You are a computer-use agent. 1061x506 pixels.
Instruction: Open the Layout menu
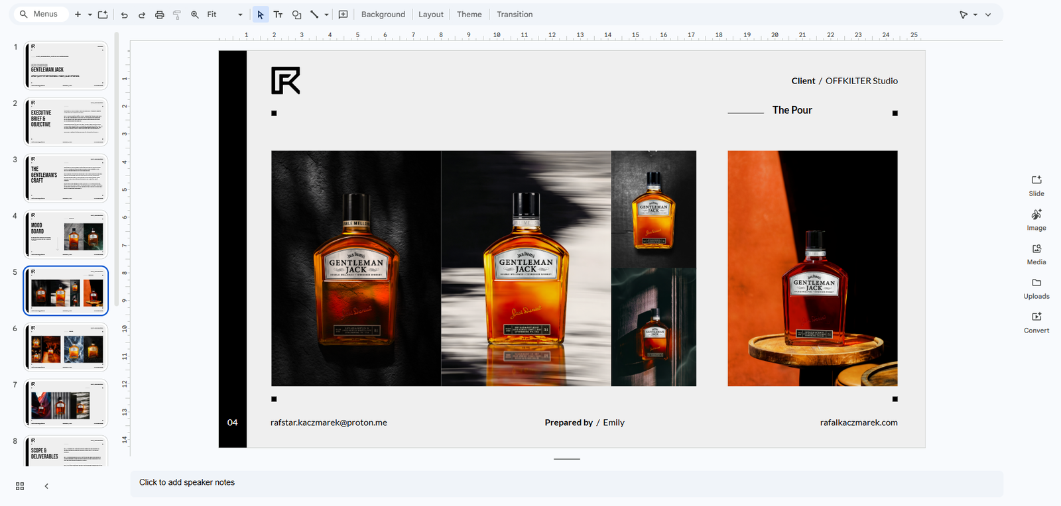pyautogui.click(x=431, y=15)
